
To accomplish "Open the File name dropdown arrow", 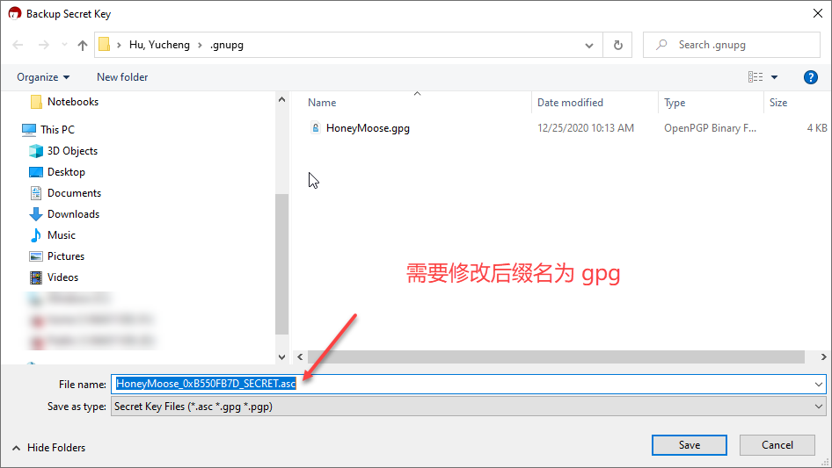I will pyautogui.click(x=819, y=385).
